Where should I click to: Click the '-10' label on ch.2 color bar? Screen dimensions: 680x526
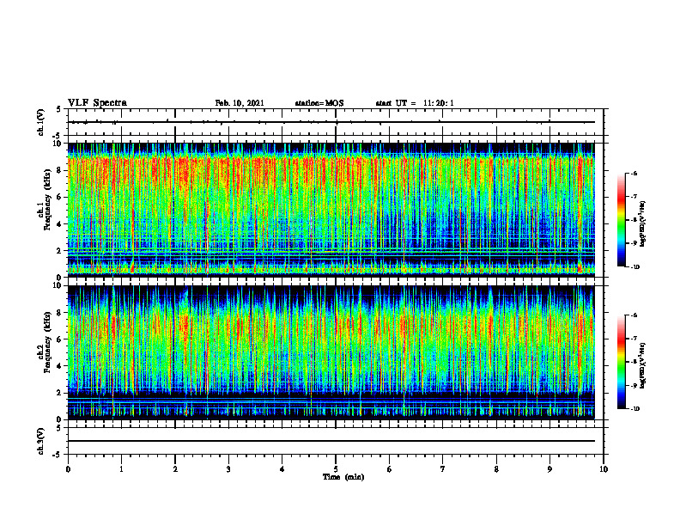coord(634,409)
